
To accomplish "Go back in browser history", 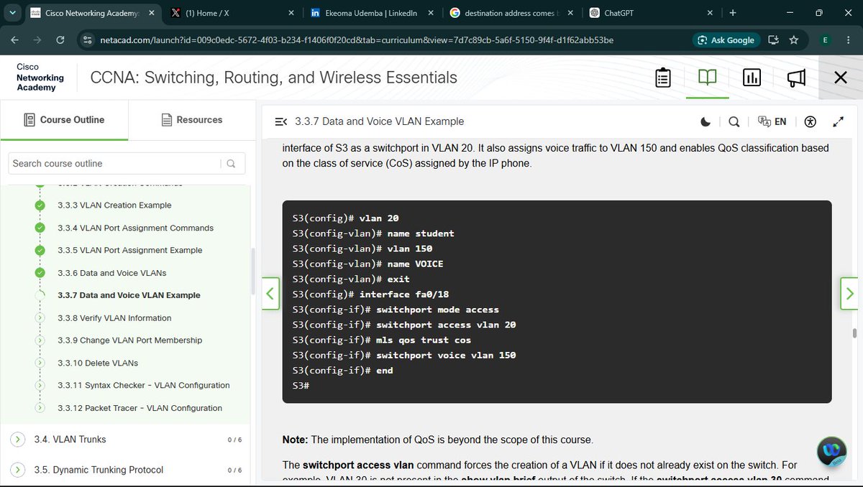I will click(16, 40).
